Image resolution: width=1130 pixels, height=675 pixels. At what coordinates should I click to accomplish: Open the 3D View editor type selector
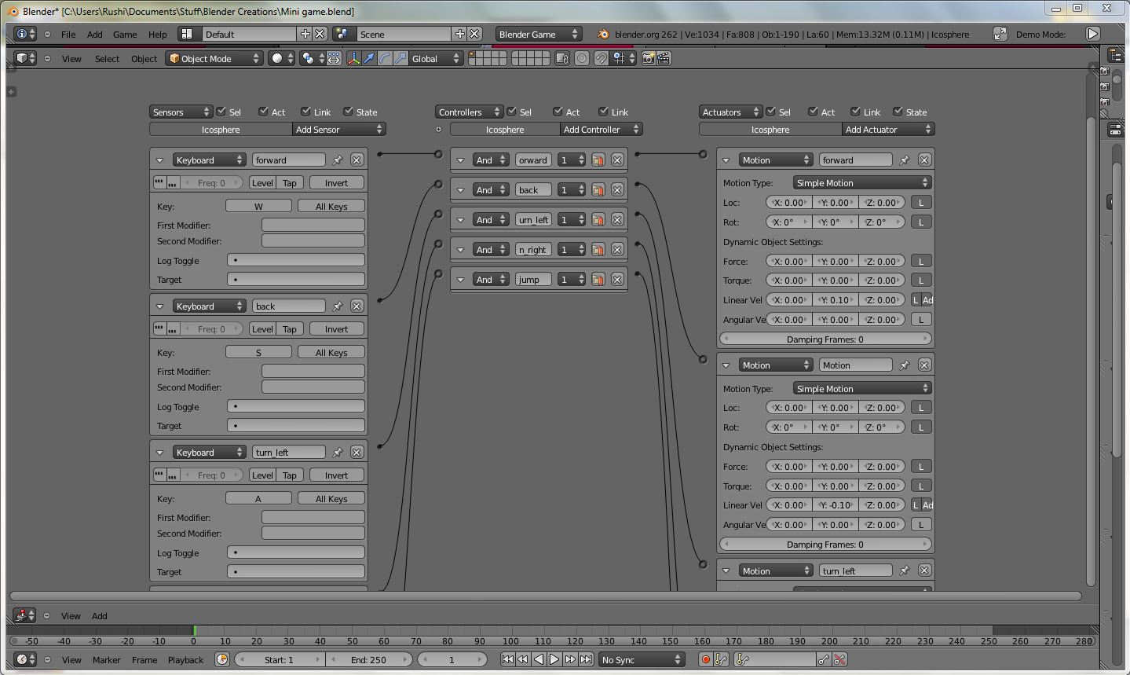(26, 58)
